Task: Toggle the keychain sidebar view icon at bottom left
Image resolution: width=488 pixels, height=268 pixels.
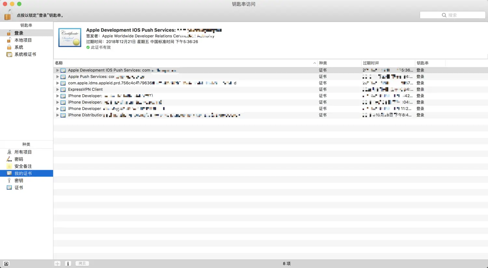Action: 6,263
